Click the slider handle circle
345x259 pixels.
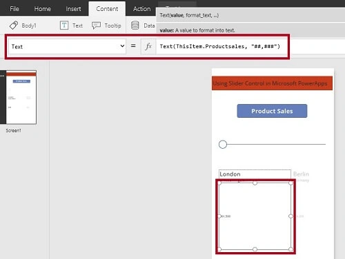pos(223,145)
